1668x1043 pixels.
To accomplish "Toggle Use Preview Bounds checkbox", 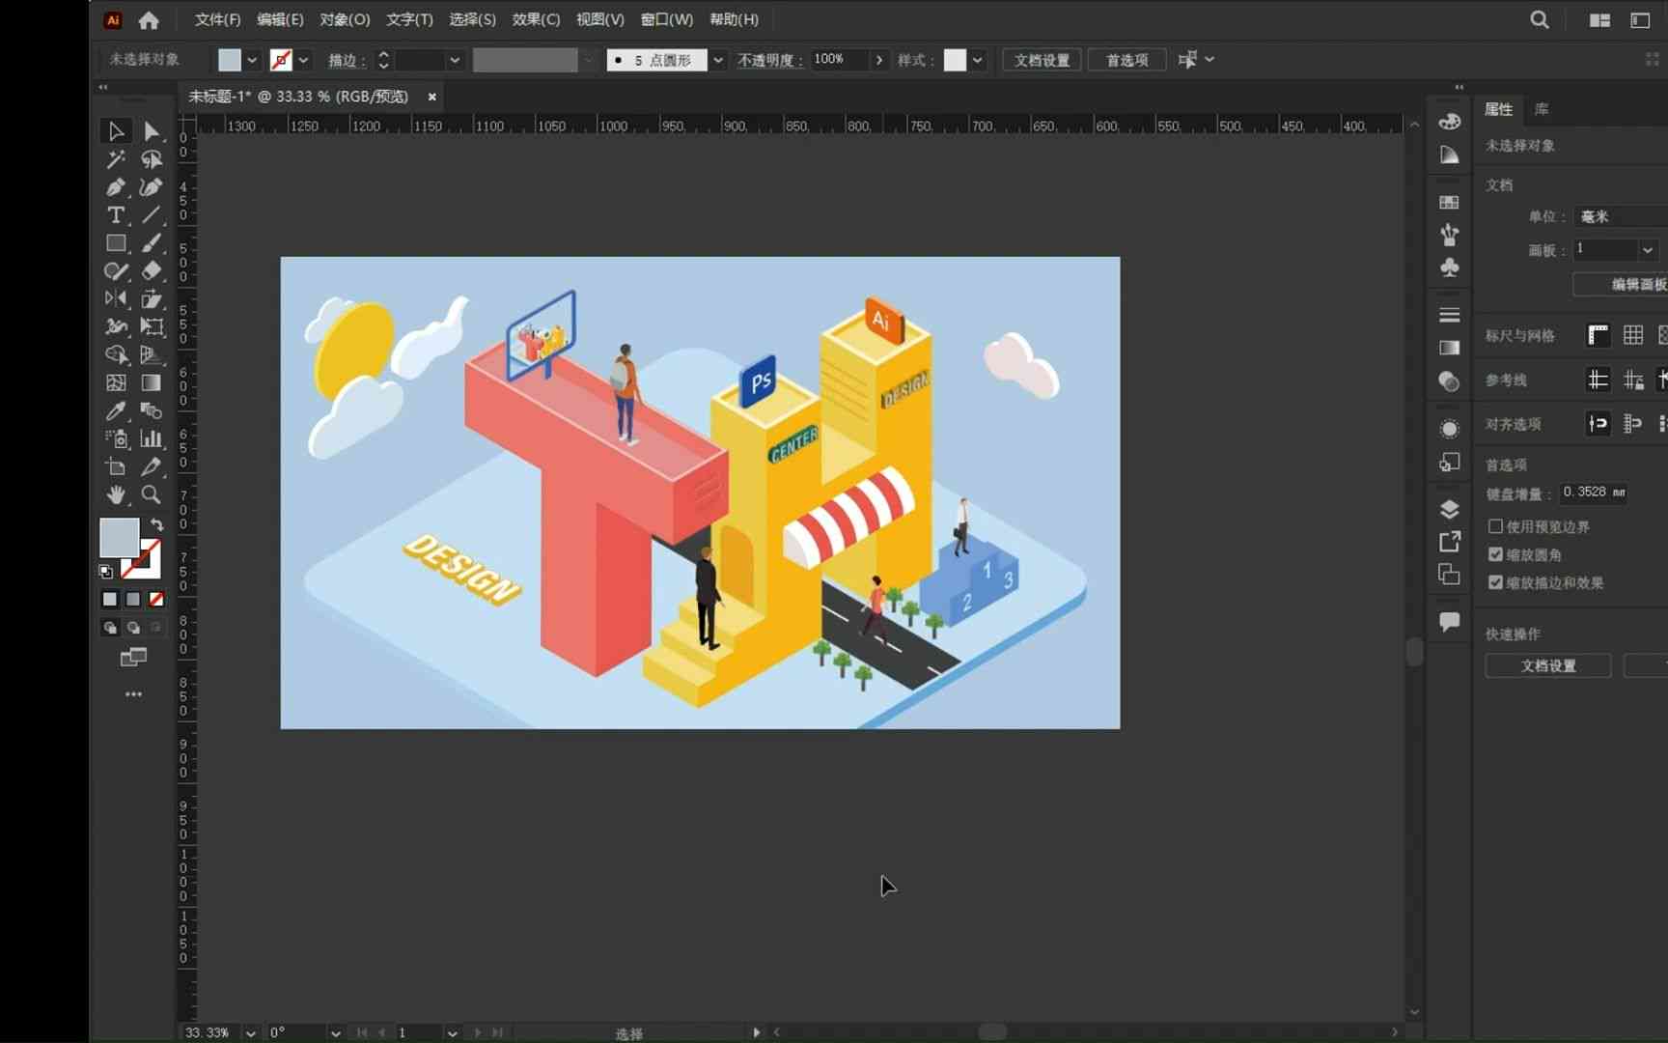I will tap(1495, 526).
